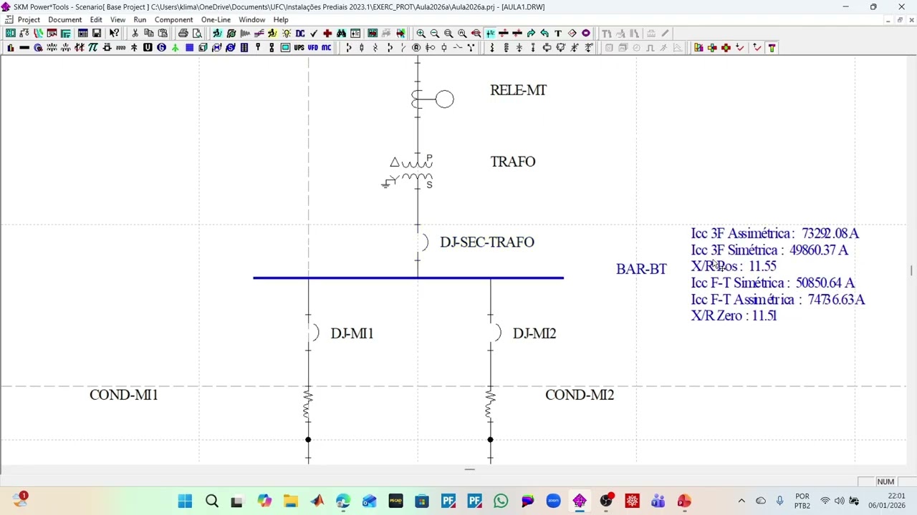The image size is (917, 515).
Task: Open the Component menu
Action: pyautogui.click(x=173, y=19)
